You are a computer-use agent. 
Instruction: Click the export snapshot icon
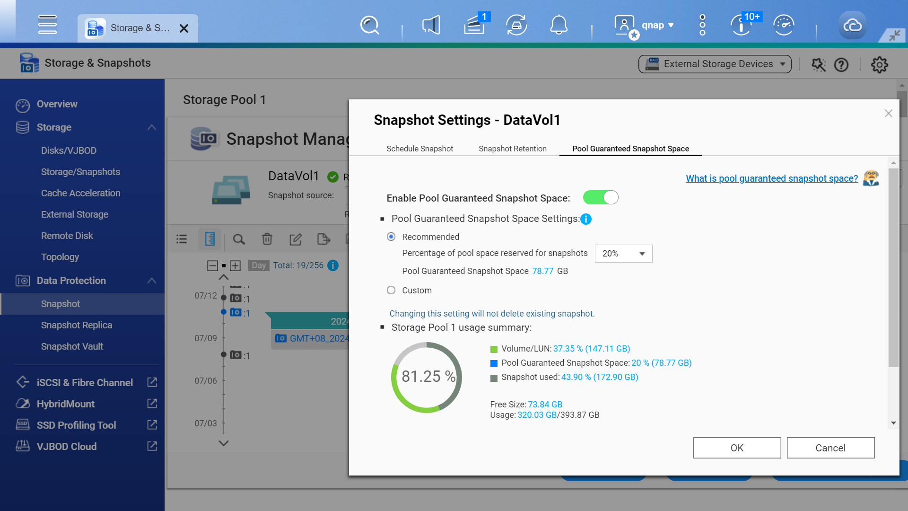[x=324, y=239]
